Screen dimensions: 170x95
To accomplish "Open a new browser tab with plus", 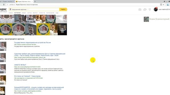I will tap(35, 2).
